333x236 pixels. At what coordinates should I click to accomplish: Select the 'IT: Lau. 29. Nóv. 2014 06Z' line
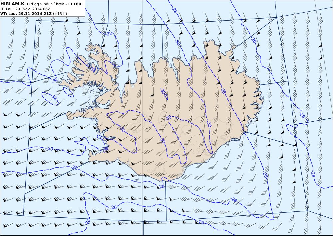click(x=25, y=9)
